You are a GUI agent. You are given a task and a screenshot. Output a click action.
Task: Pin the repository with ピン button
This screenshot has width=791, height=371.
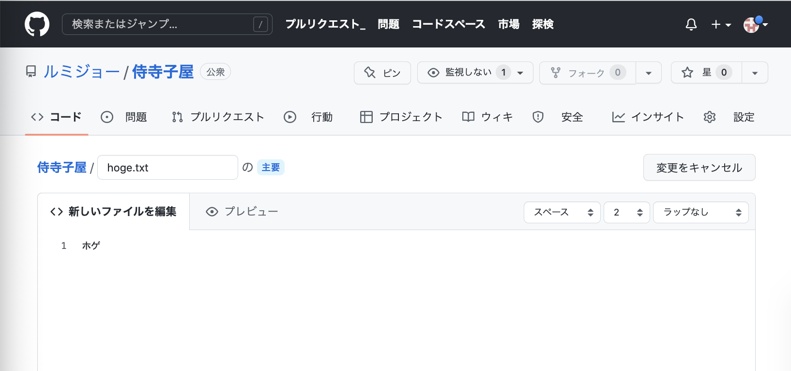[382, 73]
